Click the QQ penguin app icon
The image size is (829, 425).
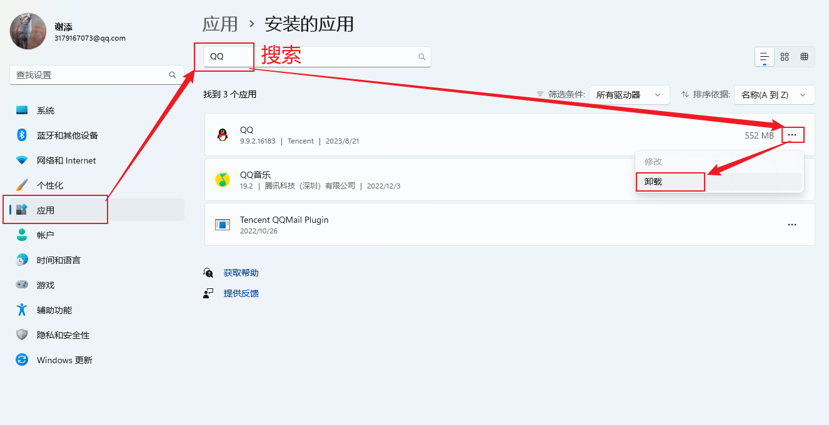click(x=223, y=135)
